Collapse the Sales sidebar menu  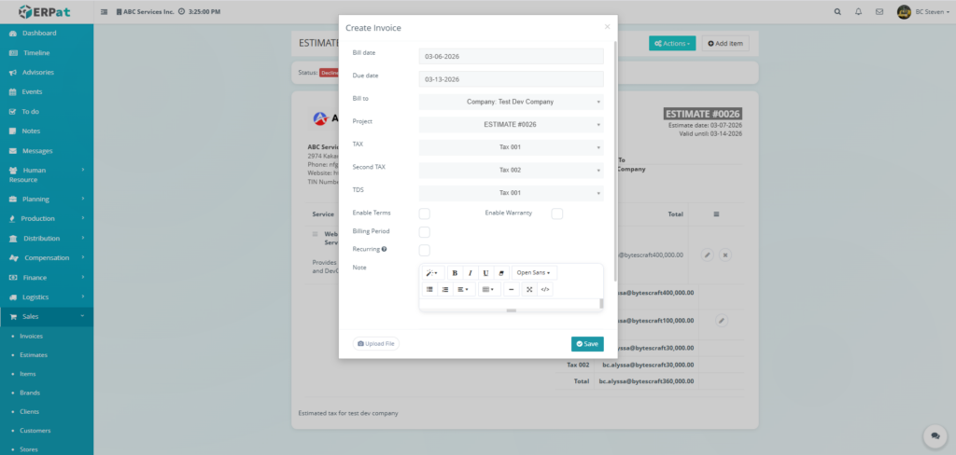click(x=47, y=316)
